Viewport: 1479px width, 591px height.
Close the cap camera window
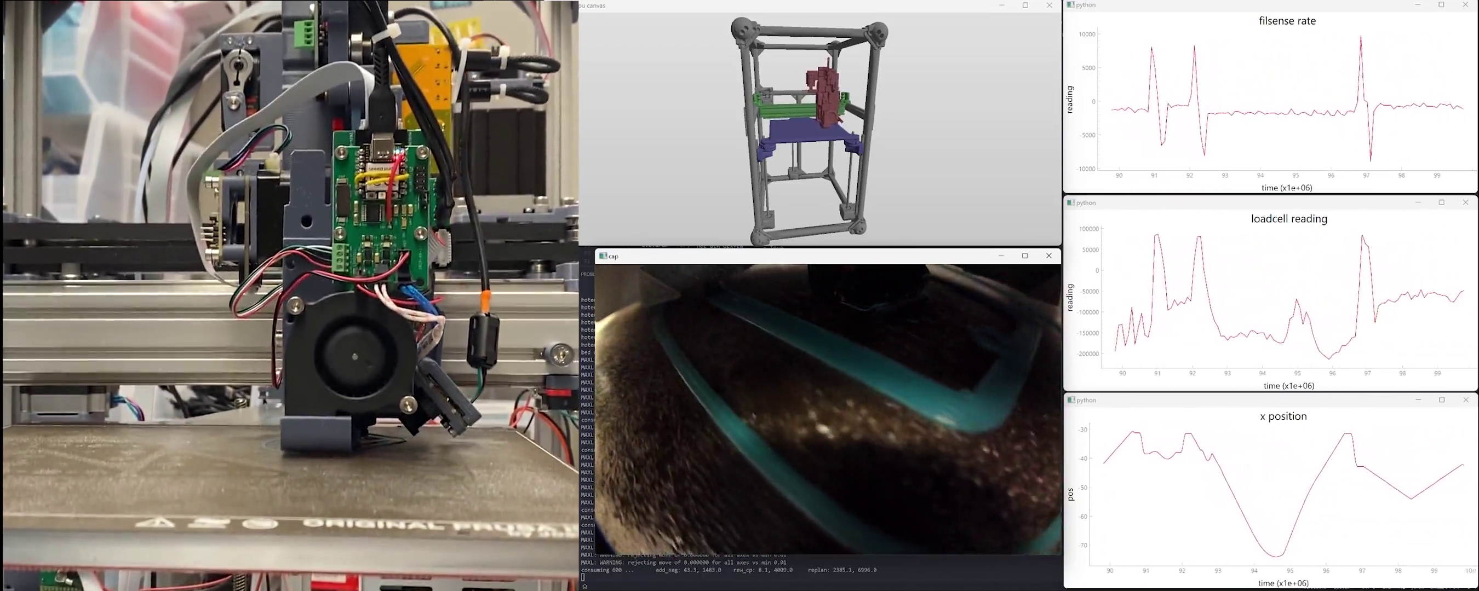1049,256
